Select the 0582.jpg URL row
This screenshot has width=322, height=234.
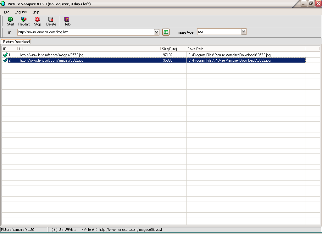[x=52, y=60]
